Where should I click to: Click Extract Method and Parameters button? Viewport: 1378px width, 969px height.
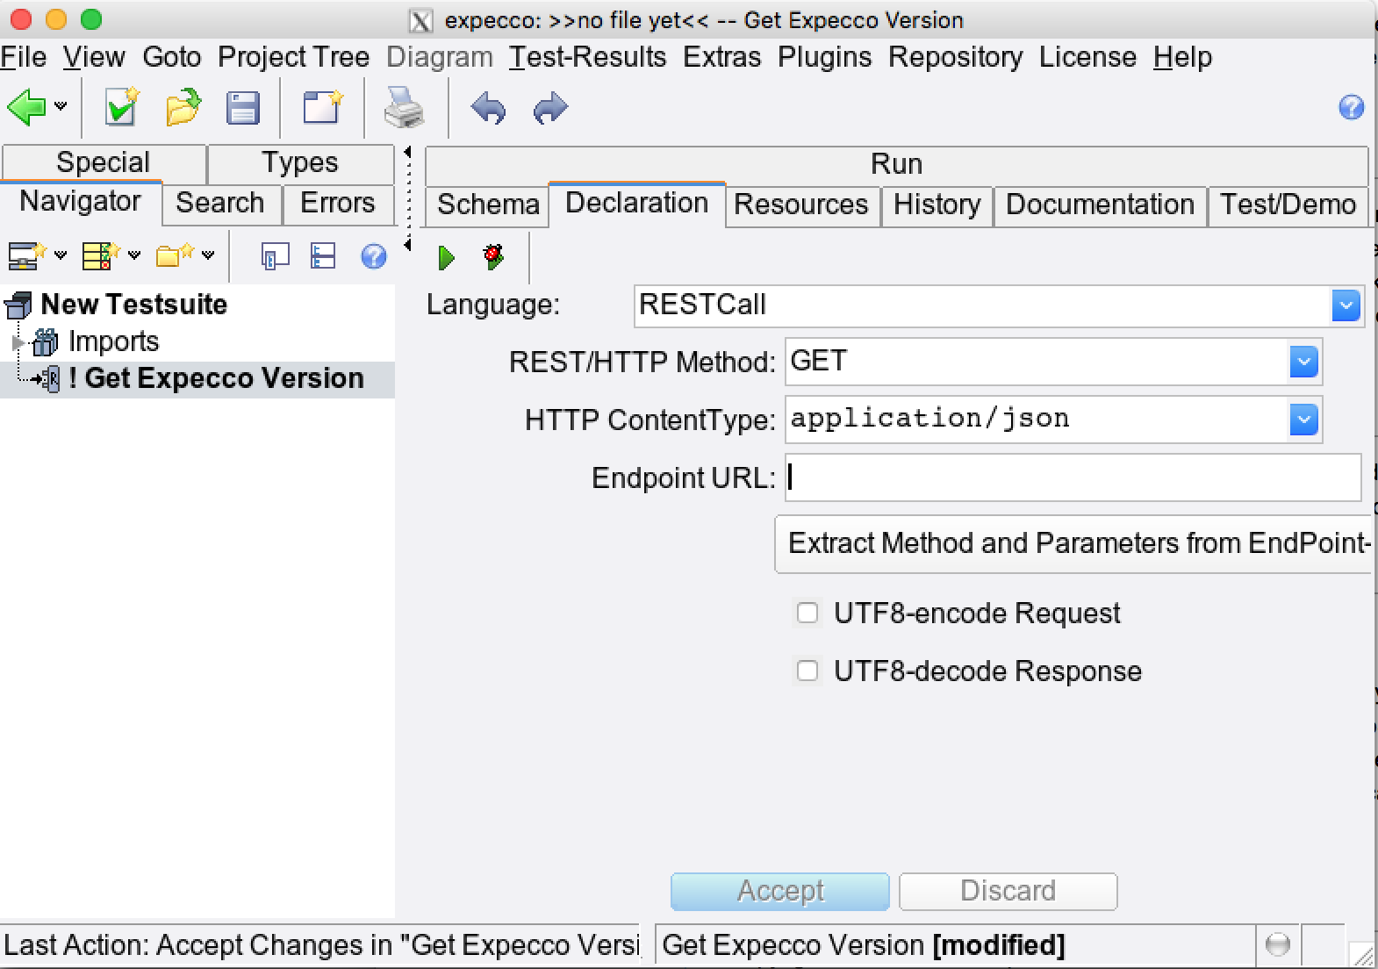pyautogui.click(x=1075, y=544)
